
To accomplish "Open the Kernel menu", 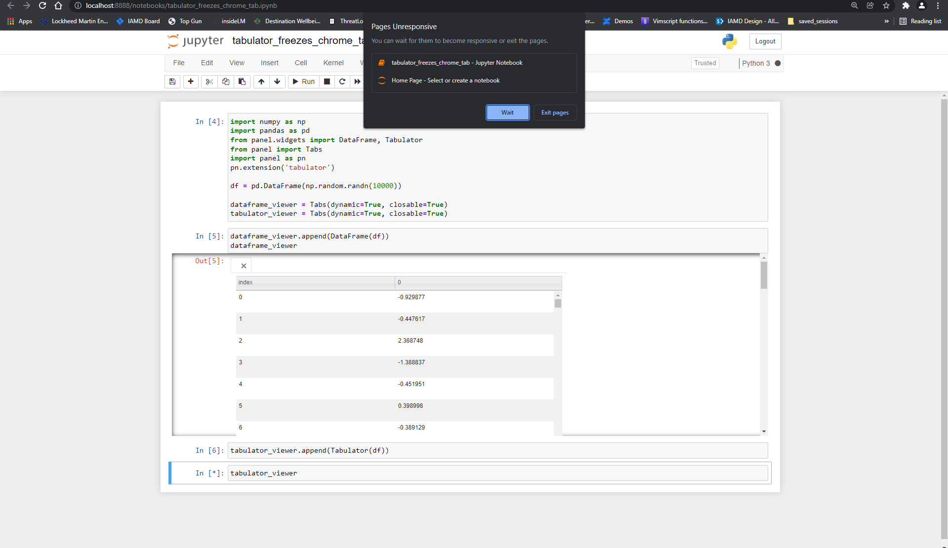I will (333, 63).
